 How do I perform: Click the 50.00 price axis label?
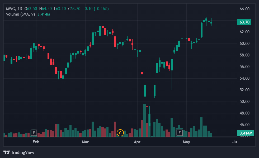point(244,102)
